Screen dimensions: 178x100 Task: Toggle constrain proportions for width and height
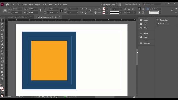[x=41, y=11]
